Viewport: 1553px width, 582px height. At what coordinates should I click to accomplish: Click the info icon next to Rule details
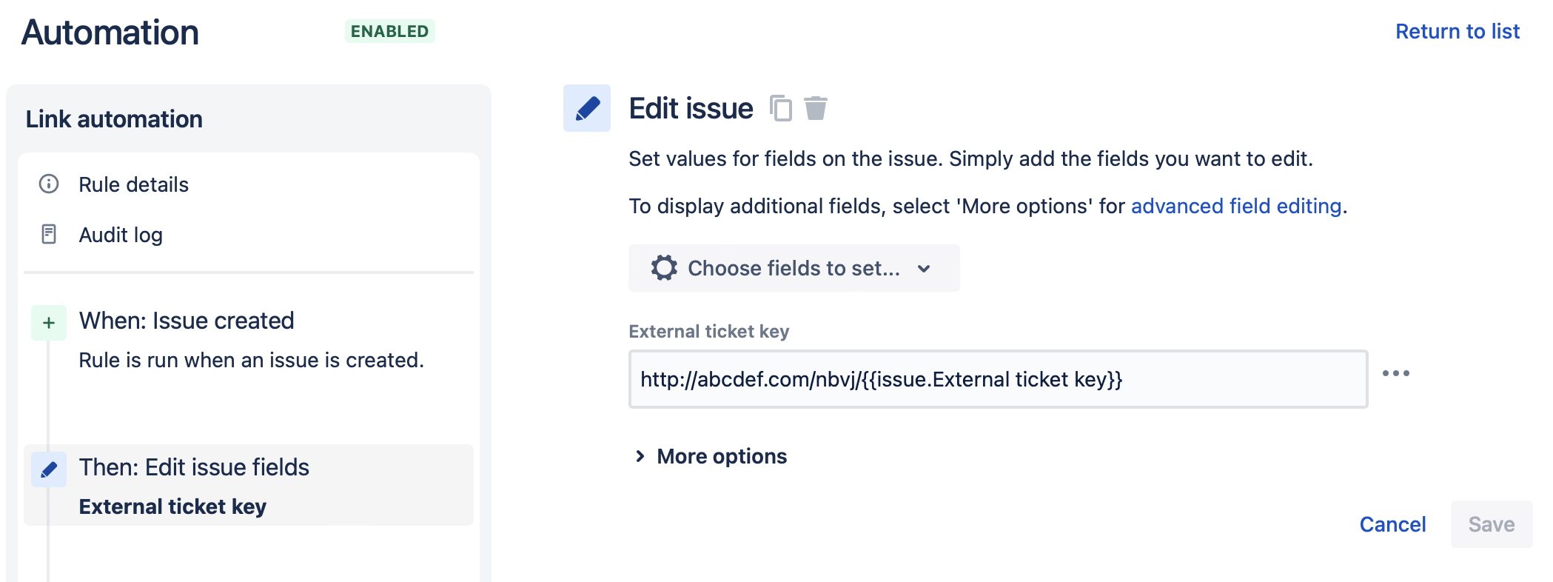tap(48, 184)
